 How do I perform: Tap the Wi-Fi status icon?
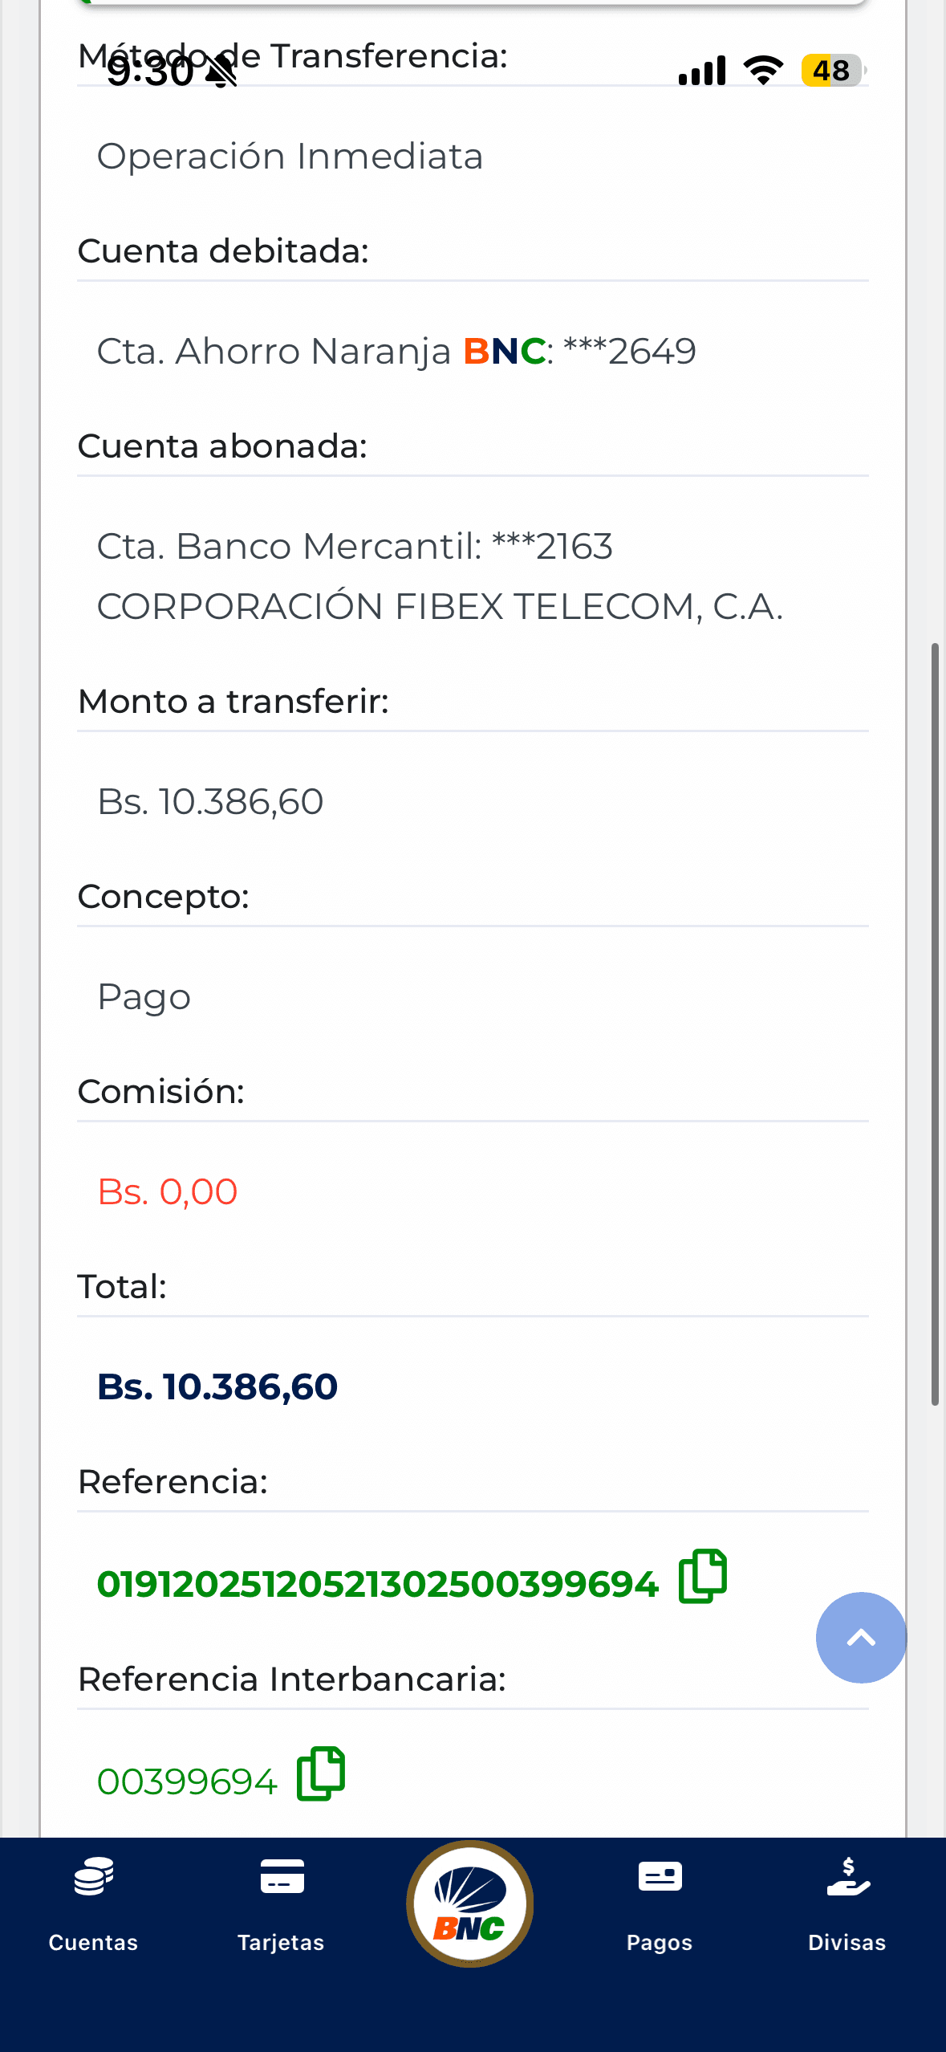pyautogui.click(x=763, y=71)
